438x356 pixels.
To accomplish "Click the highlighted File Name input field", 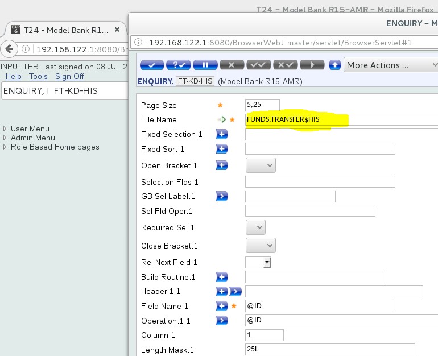I will coord(296,120).
